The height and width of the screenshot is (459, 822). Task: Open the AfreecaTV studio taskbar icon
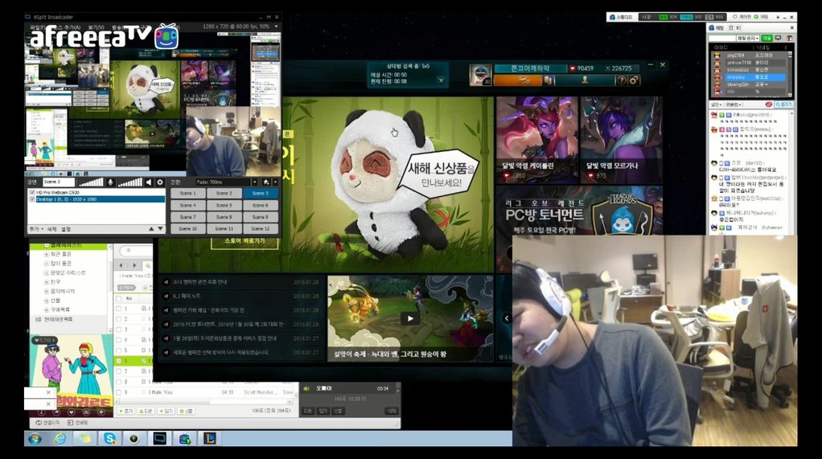(184, 439)
